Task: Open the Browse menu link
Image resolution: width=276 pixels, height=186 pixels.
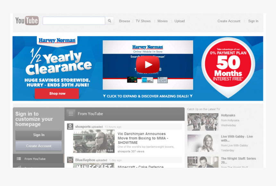Action: [125, 21]
